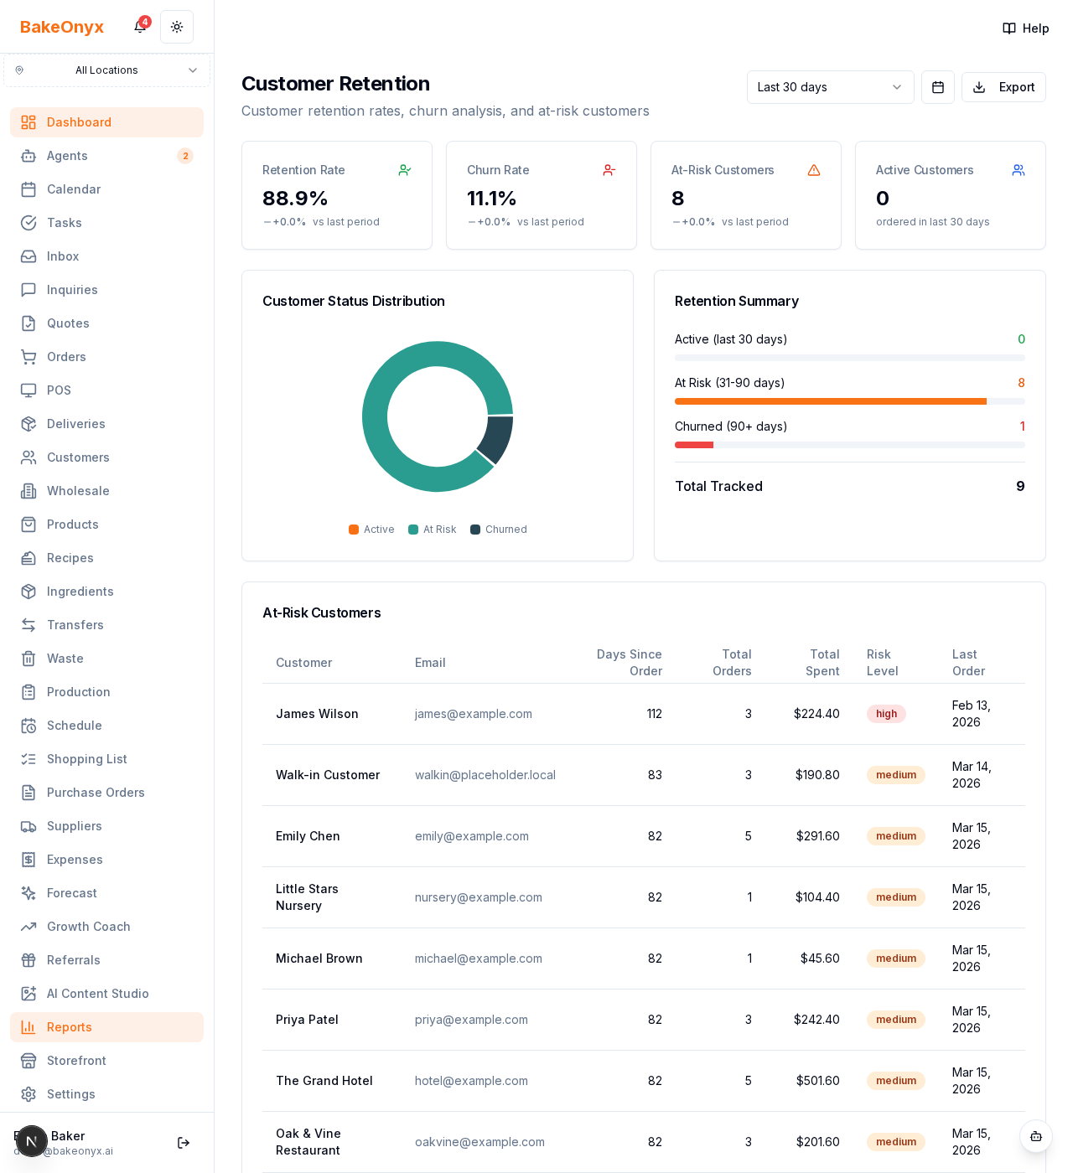Screen dimensions: 1073x1173
Task: Click james@example.com email
Action: 474,714
